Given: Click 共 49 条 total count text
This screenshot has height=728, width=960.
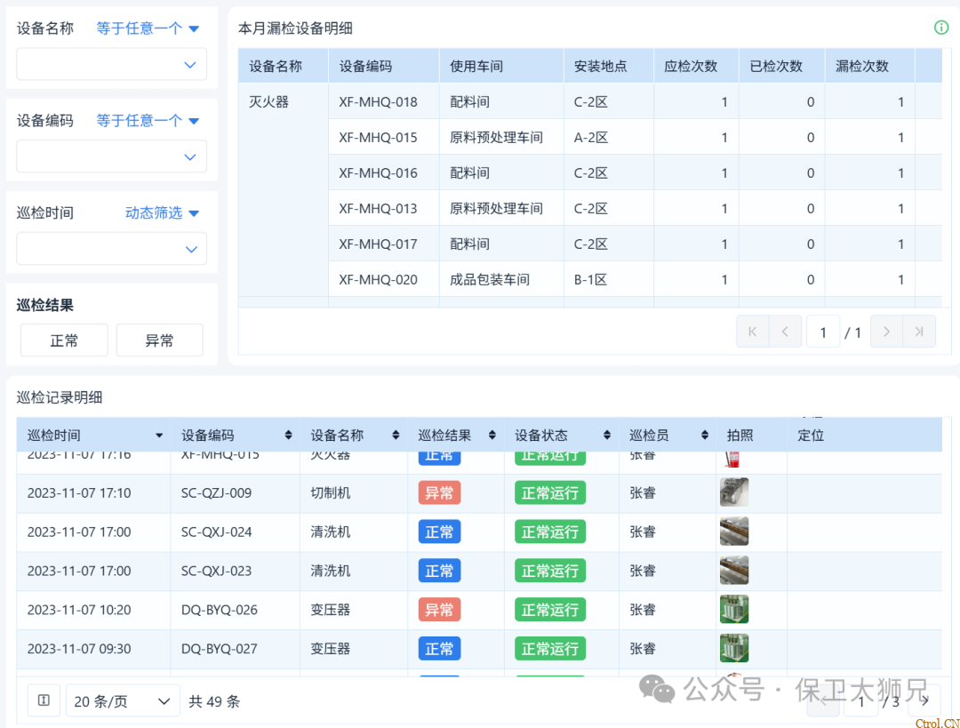Looking at the screenshot, I should pos(214,701).
